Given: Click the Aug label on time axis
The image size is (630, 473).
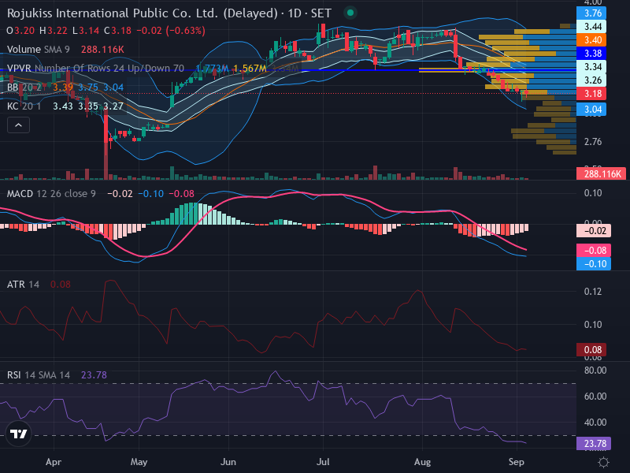Looking at the screenshot, I should [422, 462].
